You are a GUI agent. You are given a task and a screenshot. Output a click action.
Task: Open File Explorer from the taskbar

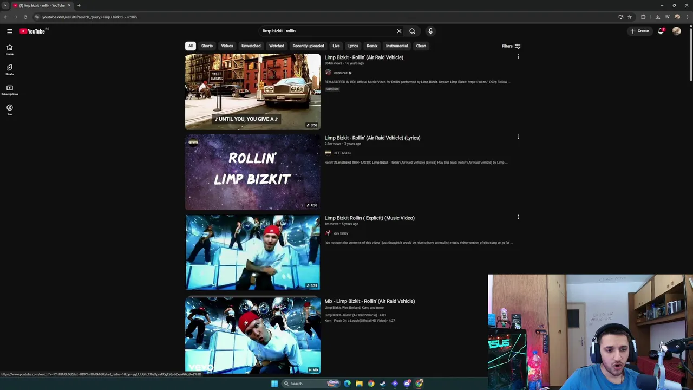[359, 383]
